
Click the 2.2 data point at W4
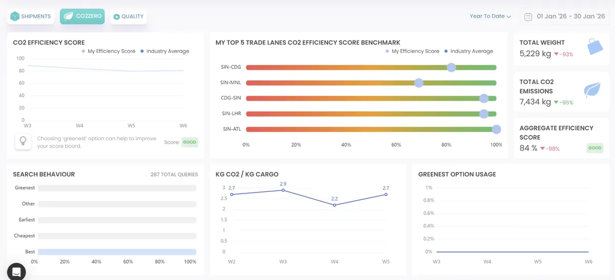(x=335, y=205)
